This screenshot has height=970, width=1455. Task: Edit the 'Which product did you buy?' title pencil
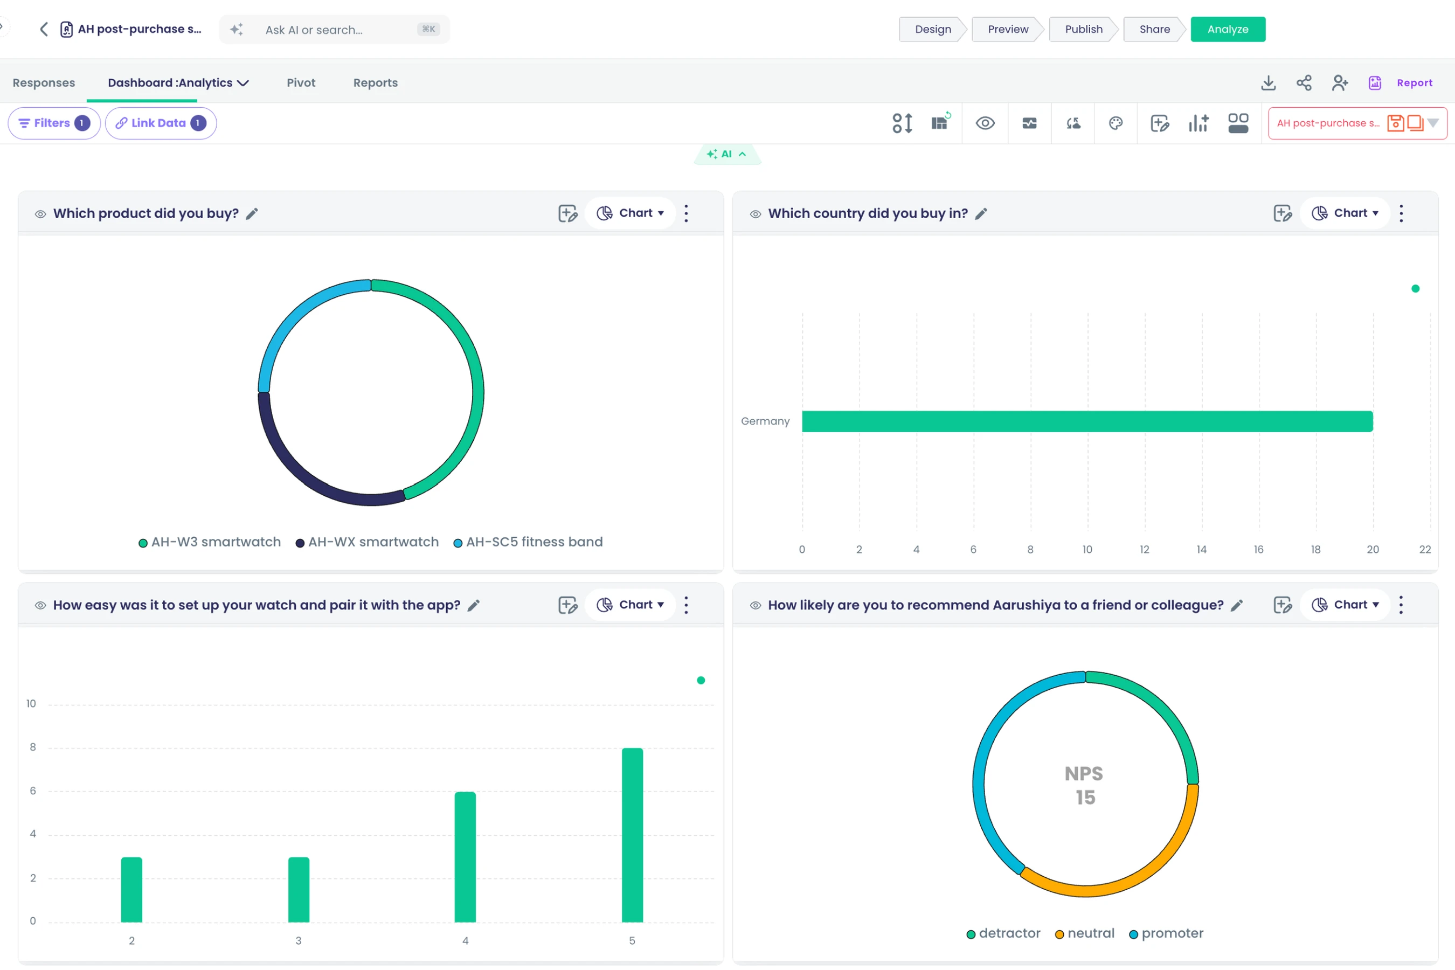pyautogui.click(x=252, y=214)
